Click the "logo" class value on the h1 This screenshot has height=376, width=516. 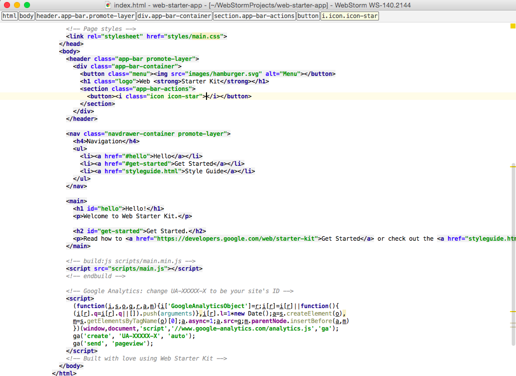point(125,81)
